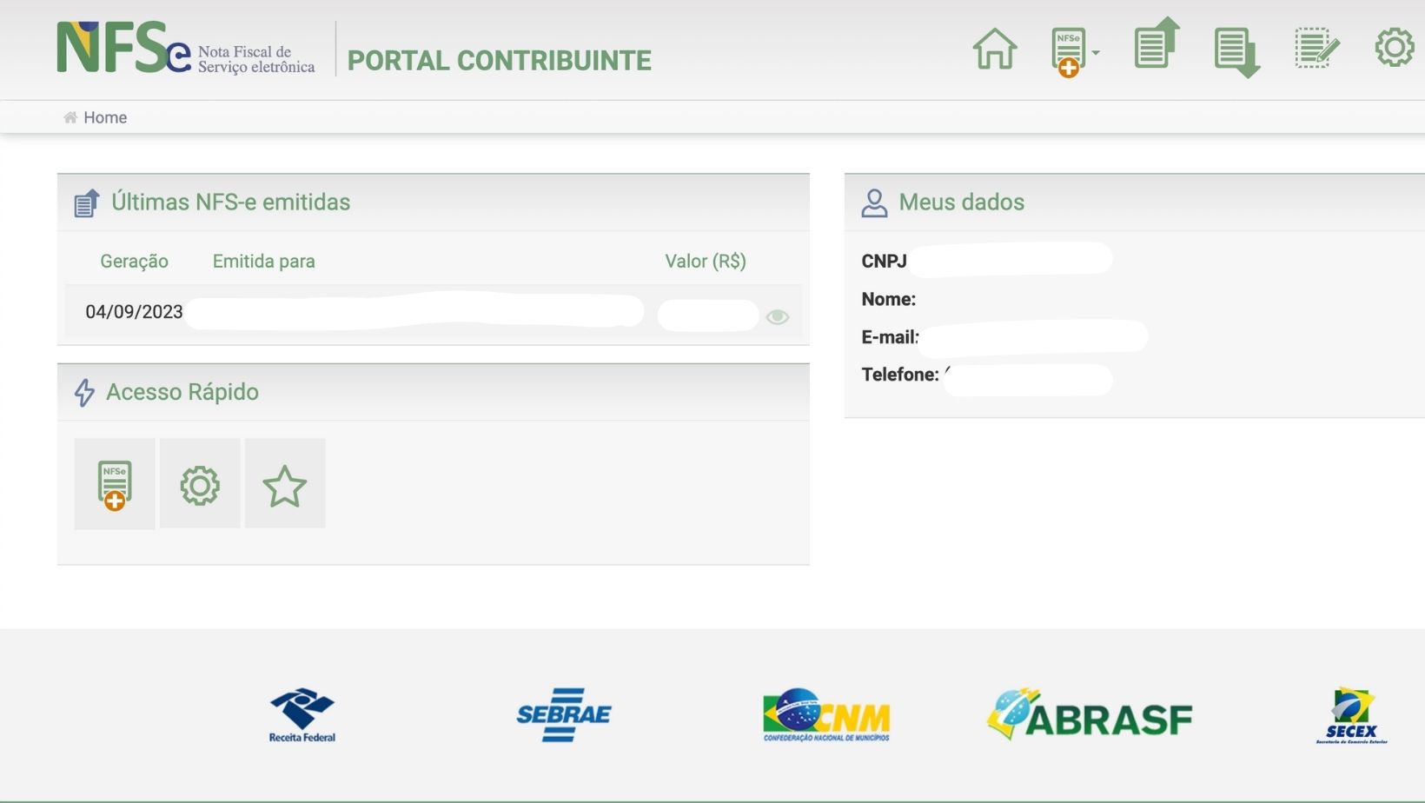
Task: Open the star favorites icon in Acesso Rápido
Action: 285,483
